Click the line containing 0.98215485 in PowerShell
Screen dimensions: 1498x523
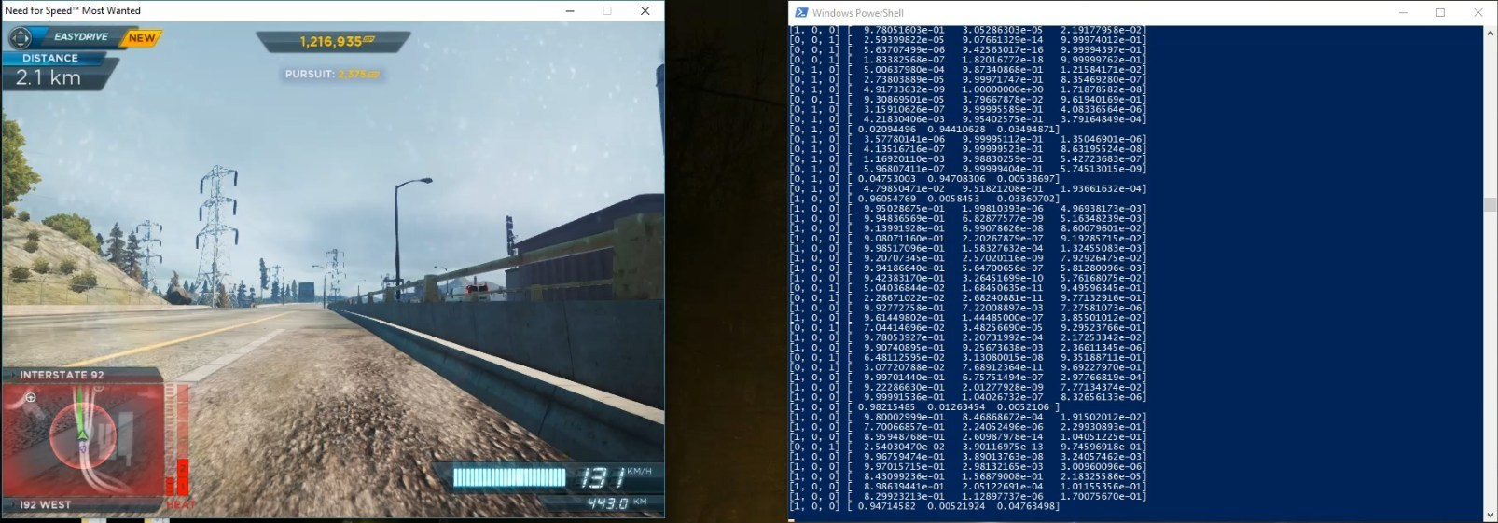(924, 407)
